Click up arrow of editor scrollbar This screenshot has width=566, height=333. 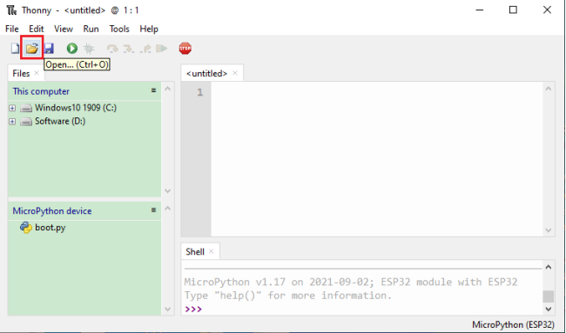(x=549, y=89)
